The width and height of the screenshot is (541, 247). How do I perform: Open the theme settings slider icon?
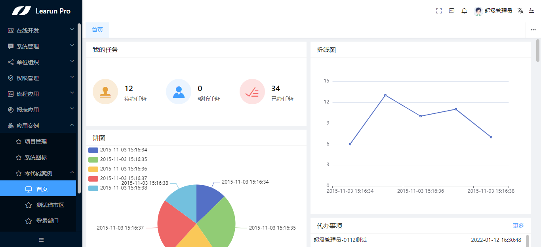(x=531, y=11)
